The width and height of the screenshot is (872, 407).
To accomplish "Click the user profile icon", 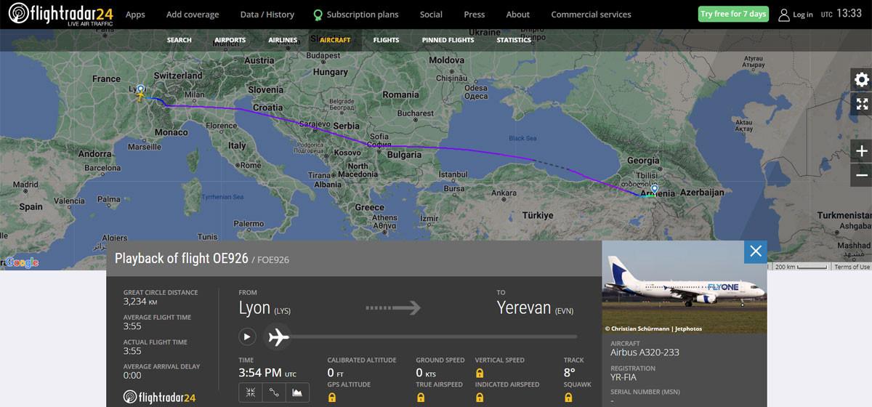I will [x=784, y=15].
